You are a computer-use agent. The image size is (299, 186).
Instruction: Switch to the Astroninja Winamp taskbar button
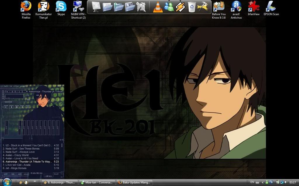click(60, 183)
